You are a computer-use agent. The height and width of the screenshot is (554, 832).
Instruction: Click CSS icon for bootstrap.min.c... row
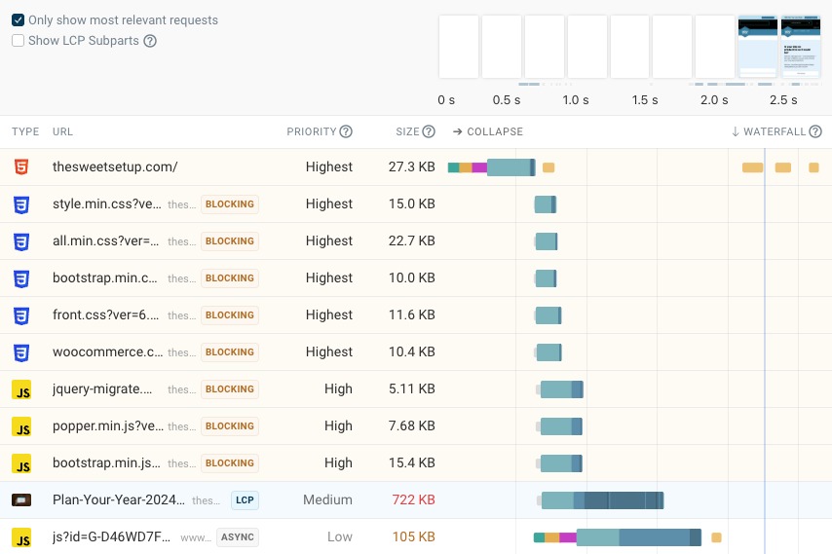click(x=21, y=278)
